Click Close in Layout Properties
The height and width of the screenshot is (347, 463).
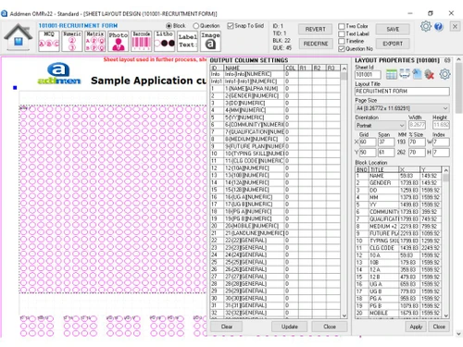pos(439,327)
